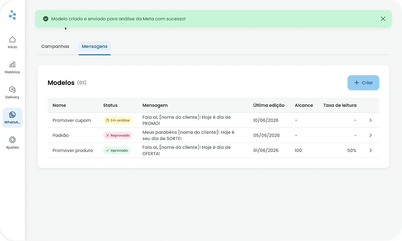
Task: Click the success message text in banner
Action: [118, 19]
